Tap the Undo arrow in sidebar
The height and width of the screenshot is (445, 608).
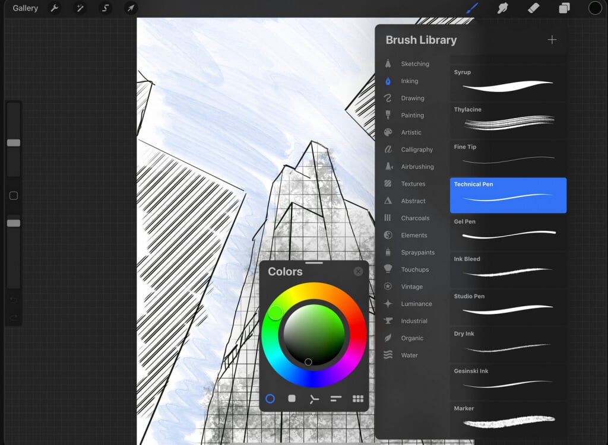point(14,300)
